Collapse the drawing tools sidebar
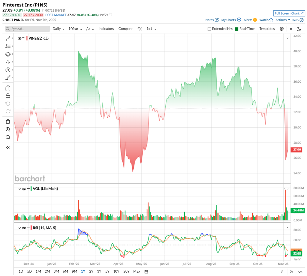 coord(8,148)
